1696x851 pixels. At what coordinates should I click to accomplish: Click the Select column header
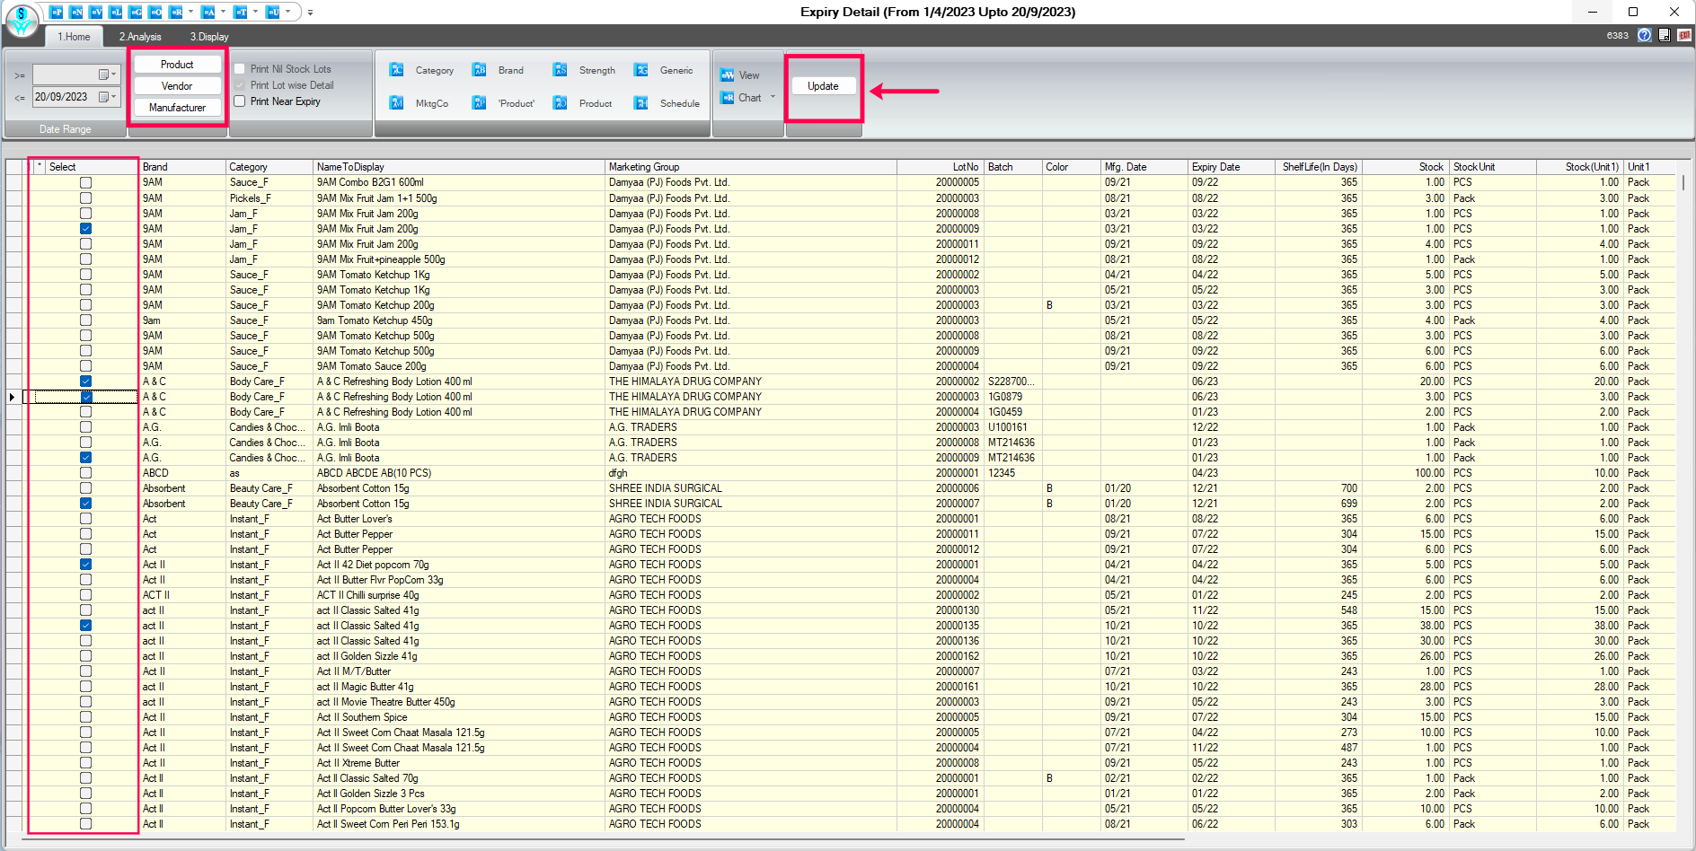tap(91, 167)
